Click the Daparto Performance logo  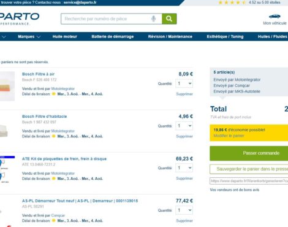click(x=20, y=18)
